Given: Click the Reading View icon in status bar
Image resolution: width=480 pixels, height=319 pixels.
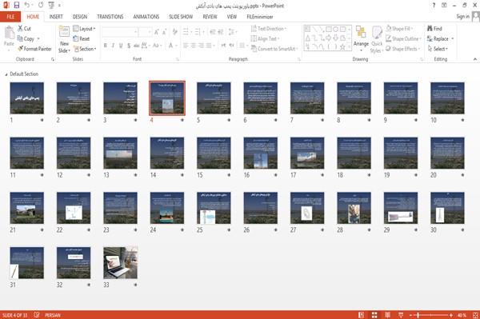Looking at the screenshot, I should coord(387,315).
